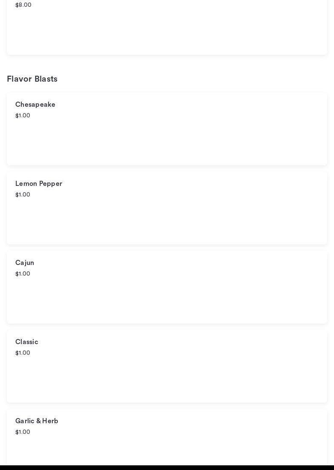Click the $1.00 price below Cajun
Image resolution: width=334 pixels, height=470 pixels.
(23, 273)
